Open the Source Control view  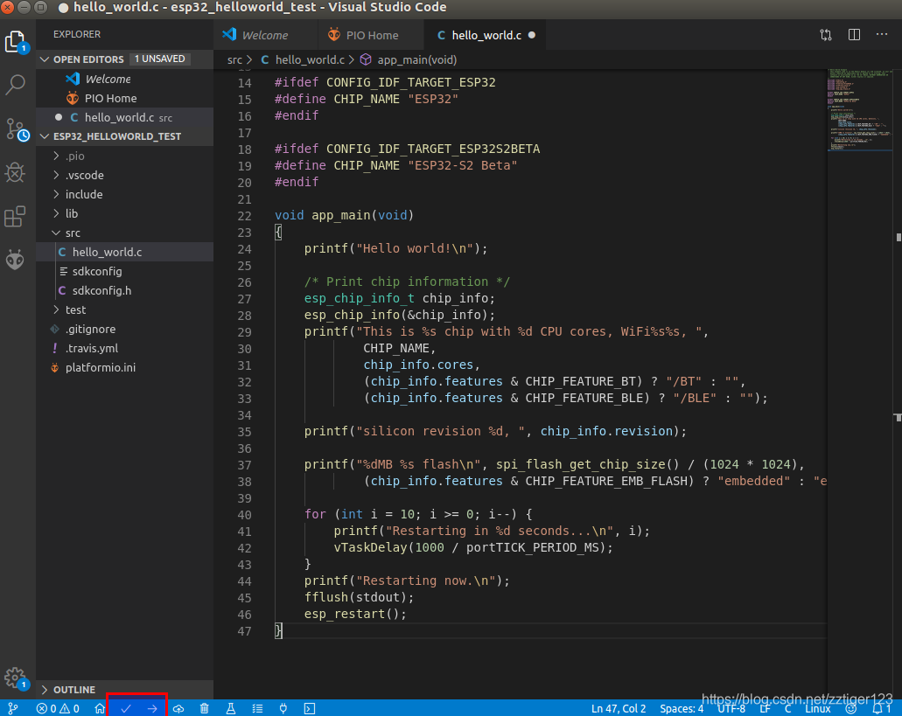[x=16, y=129]
